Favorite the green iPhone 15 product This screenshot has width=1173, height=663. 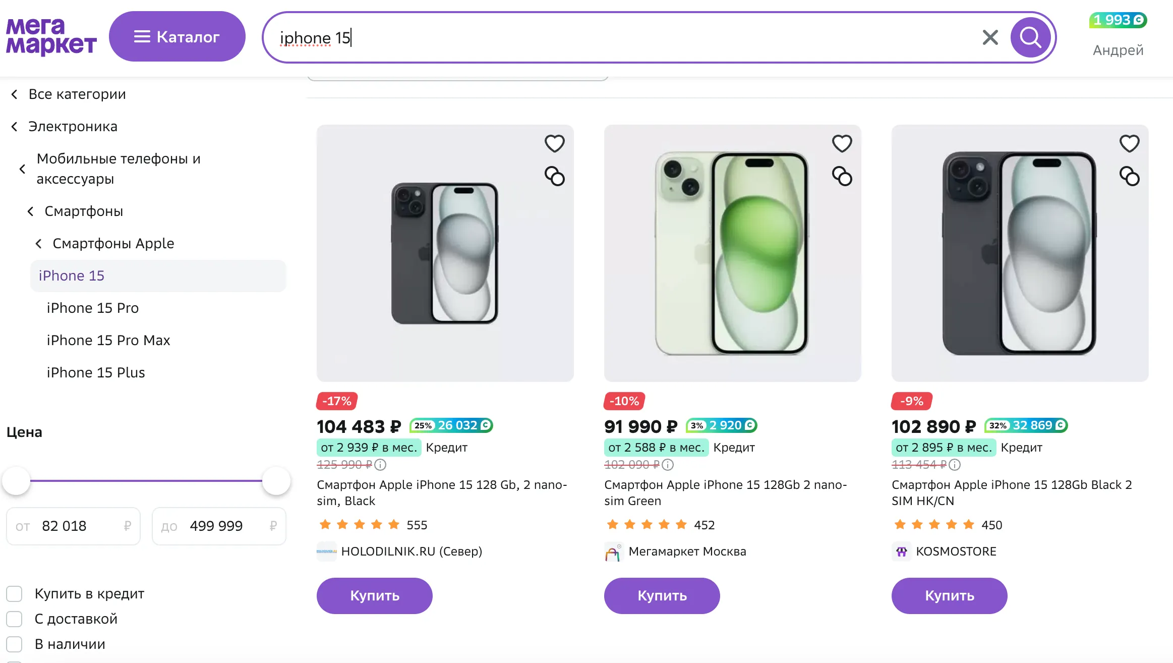tap(842, 144)
